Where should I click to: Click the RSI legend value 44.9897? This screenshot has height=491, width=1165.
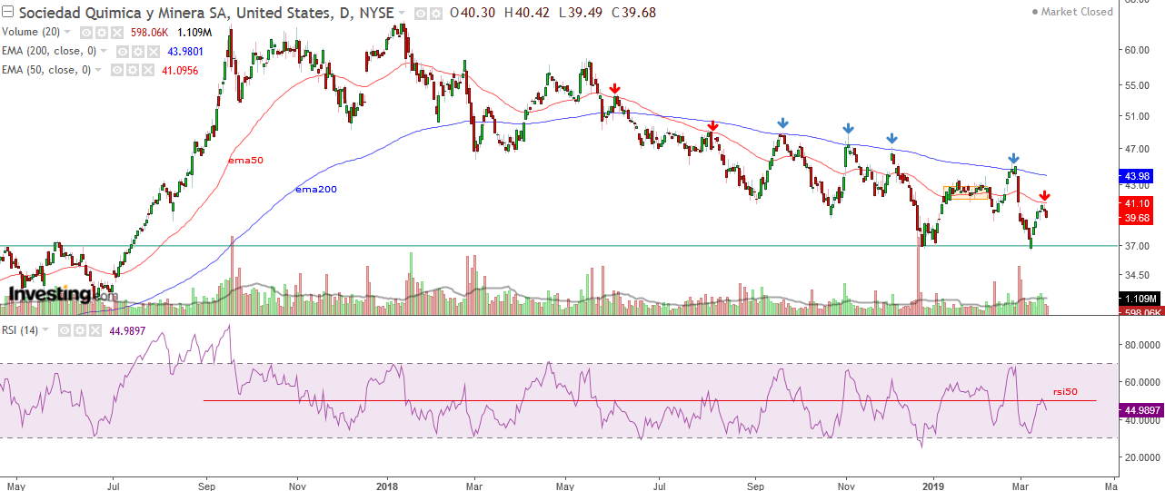(127, 330)
